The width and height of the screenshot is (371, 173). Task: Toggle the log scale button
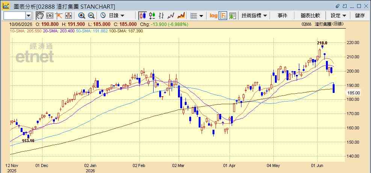pyautogui.click(x=213, y=16)
